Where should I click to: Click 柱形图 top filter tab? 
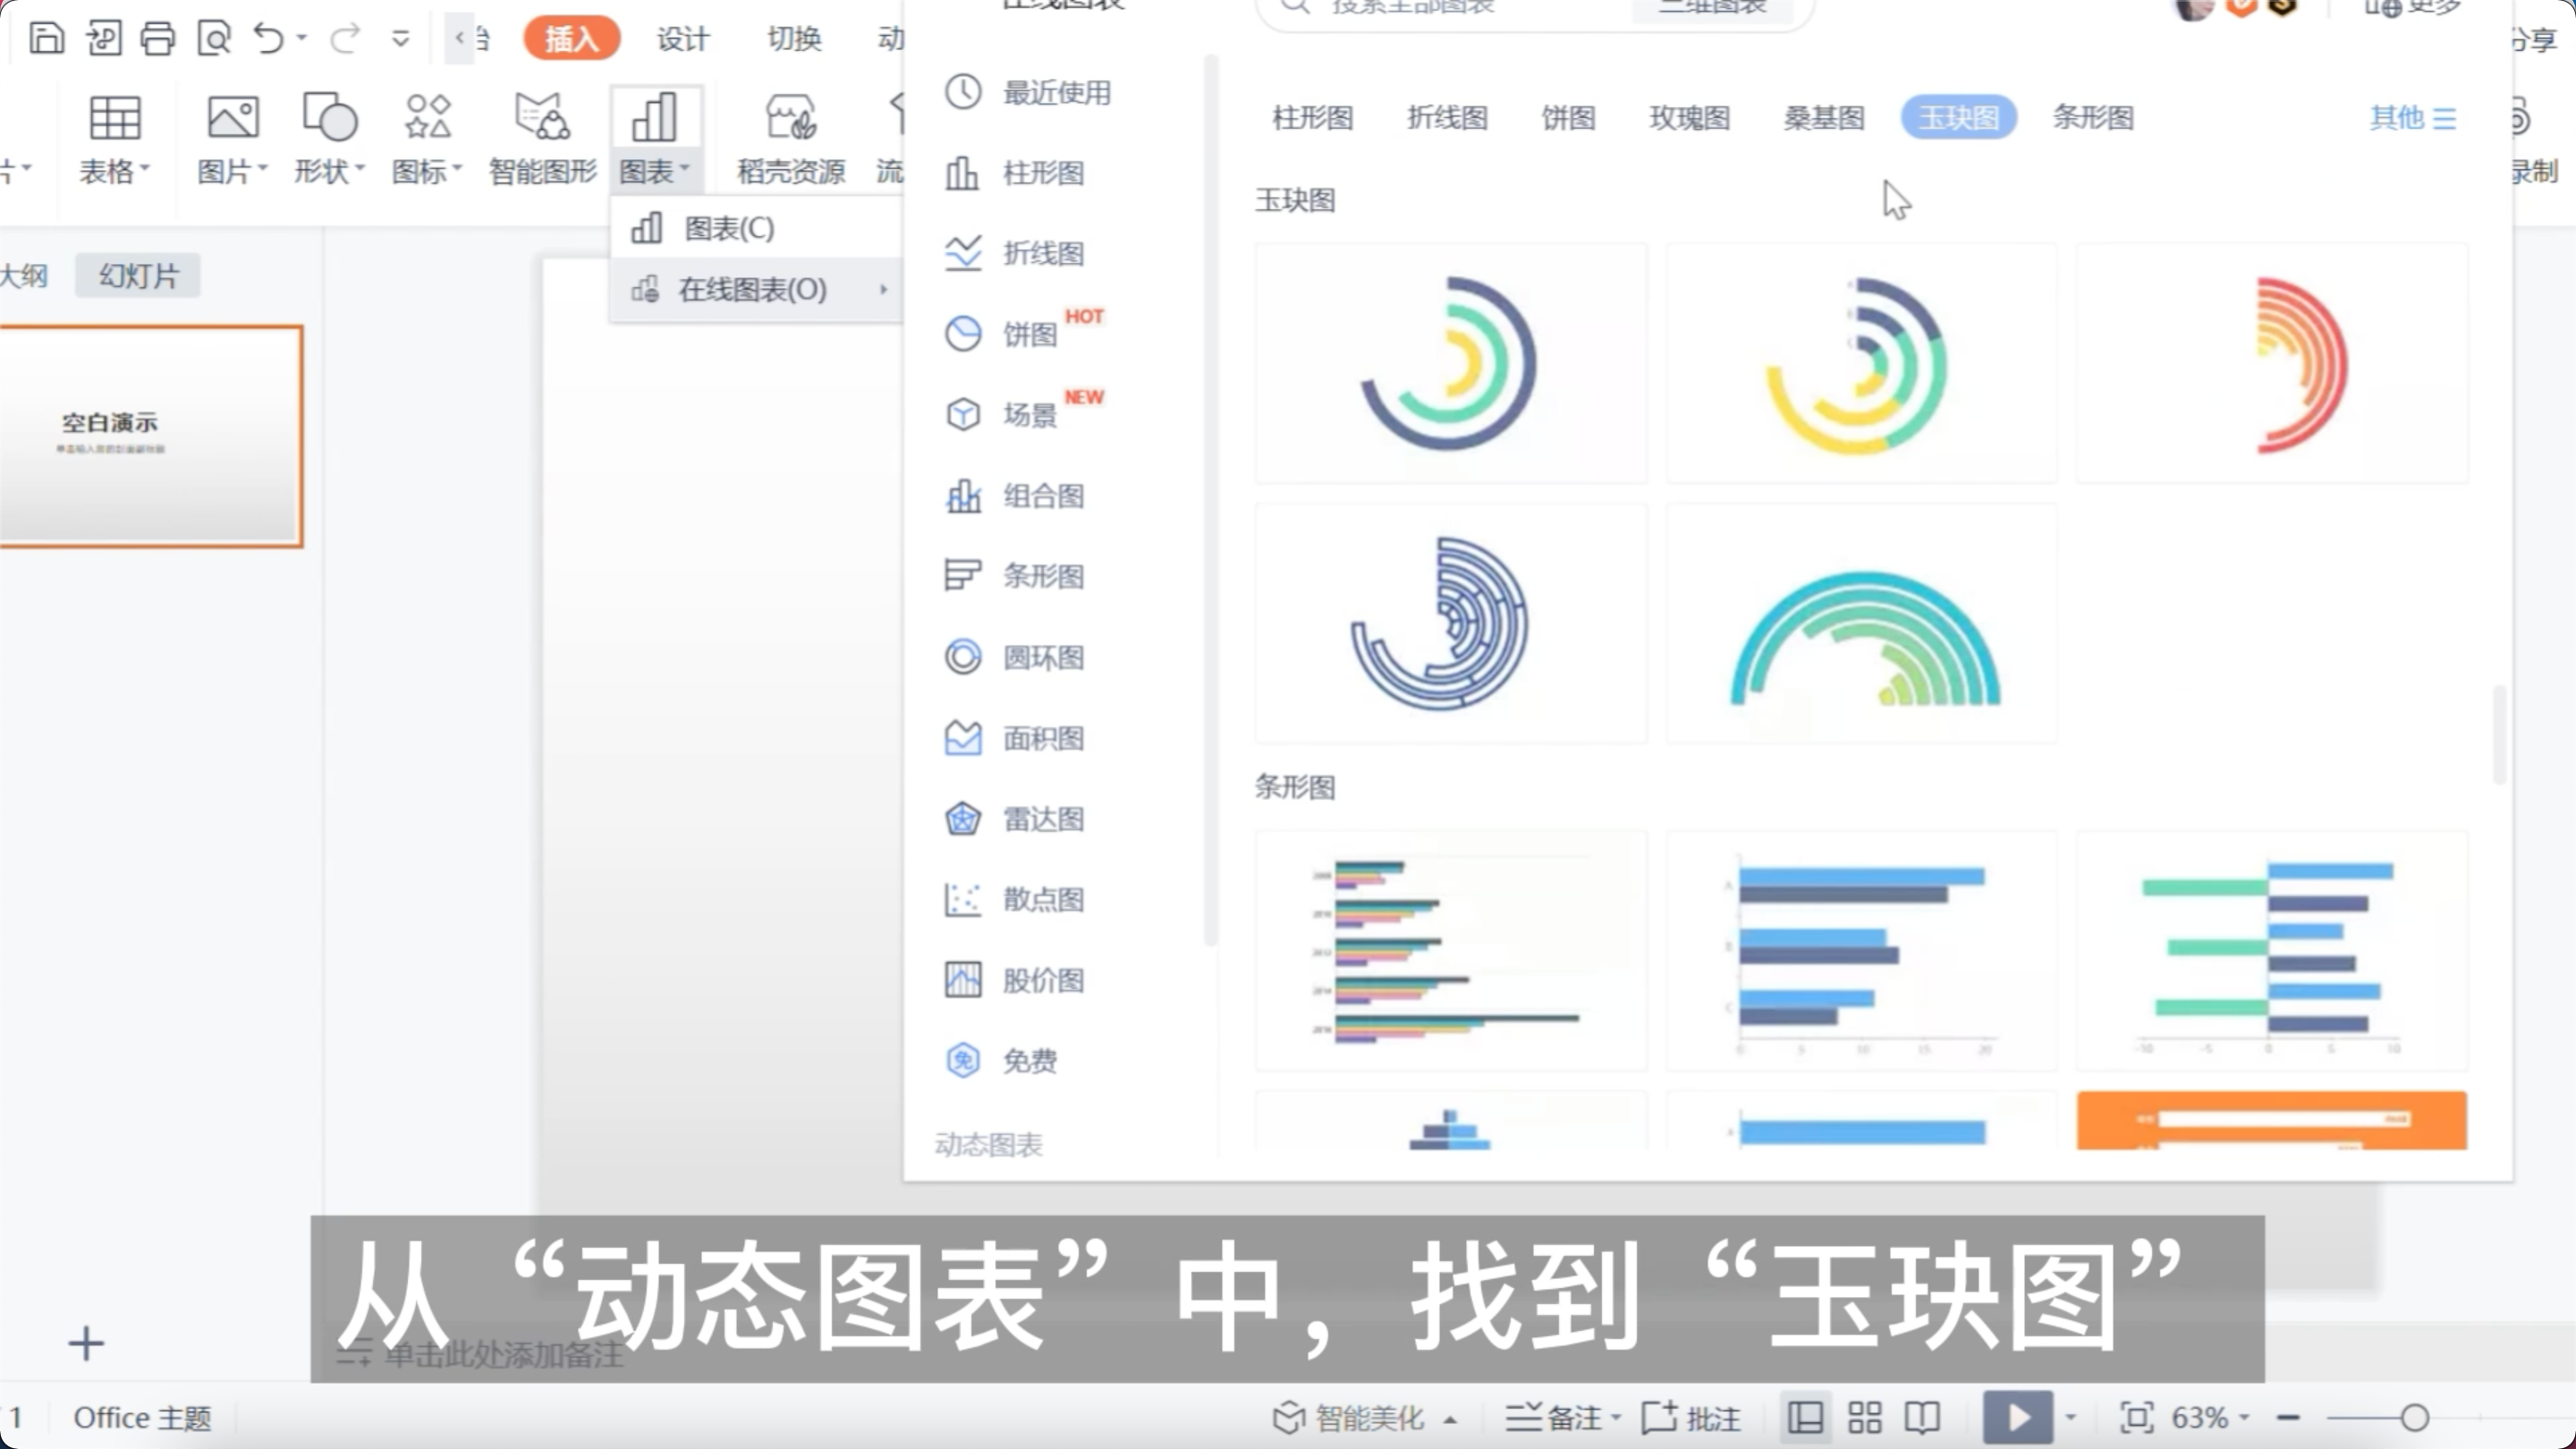coord(1313,118)
